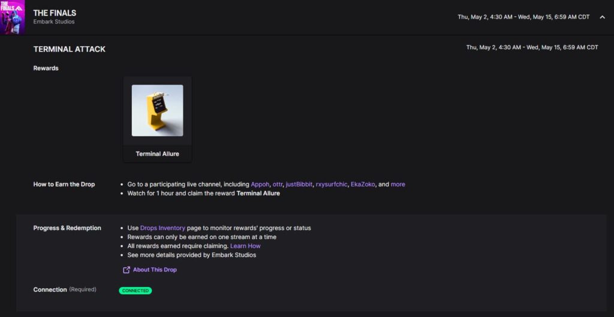The image size is (614, 317).
Task: Click the bold Terminal Allure text in the instructions
Action: 258,193
